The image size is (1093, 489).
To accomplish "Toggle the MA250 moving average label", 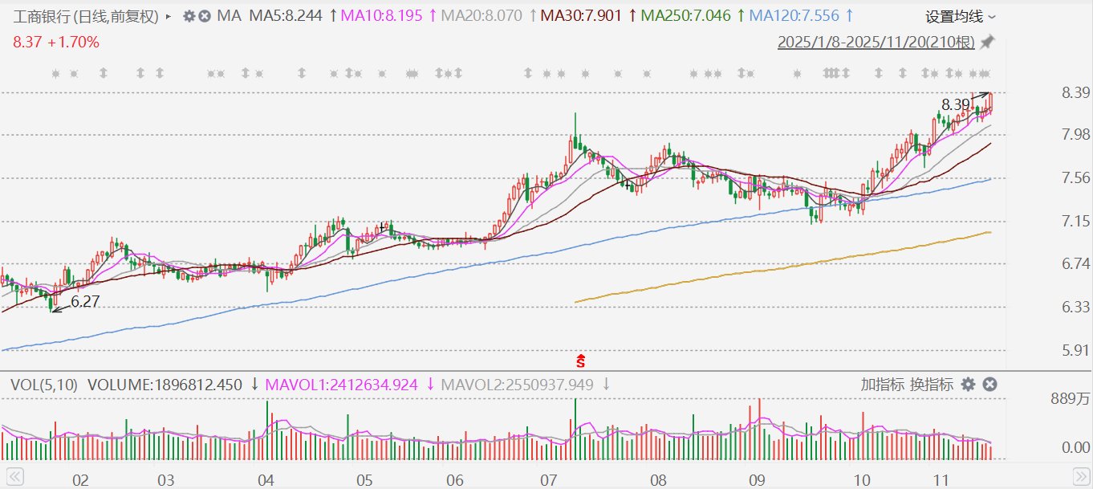I will [x=682, y=16].
